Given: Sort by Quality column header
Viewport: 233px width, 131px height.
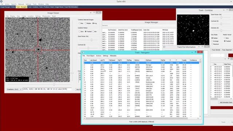Looking at the screenshot, I should 185,60.
